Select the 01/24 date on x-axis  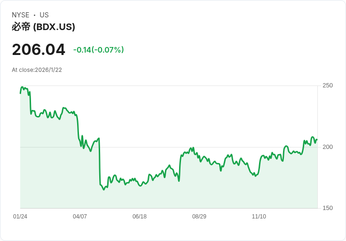click(20, 217)
